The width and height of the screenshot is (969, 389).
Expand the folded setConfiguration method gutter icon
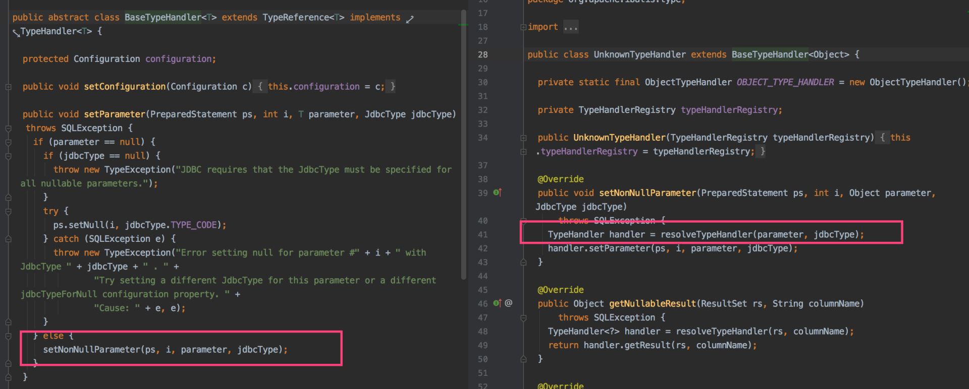(x=9, y=87)
